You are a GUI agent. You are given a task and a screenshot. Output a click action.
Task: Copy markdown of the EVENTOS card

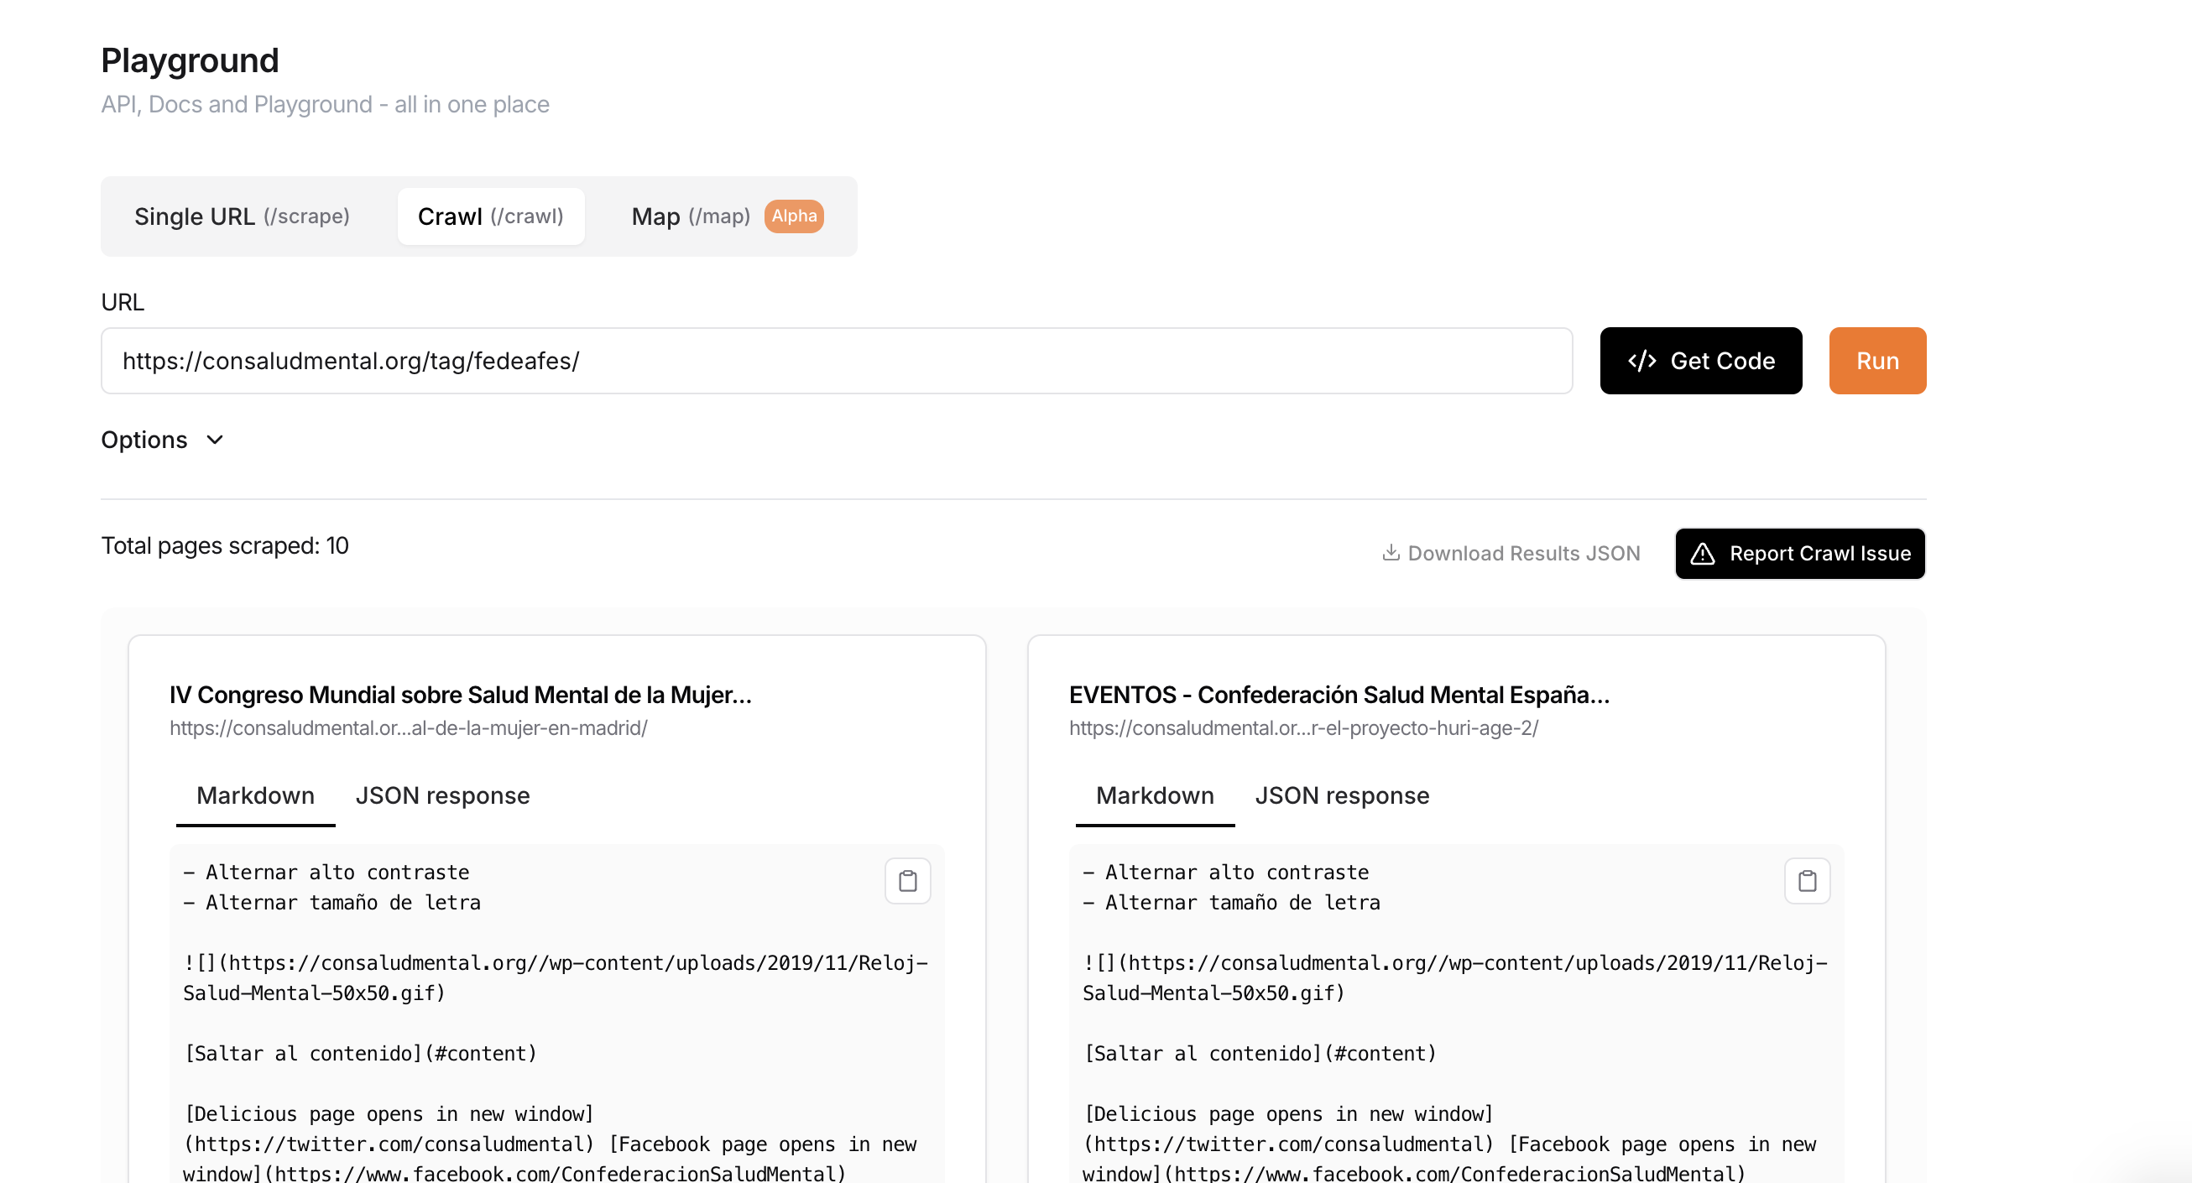(1807, 880)
